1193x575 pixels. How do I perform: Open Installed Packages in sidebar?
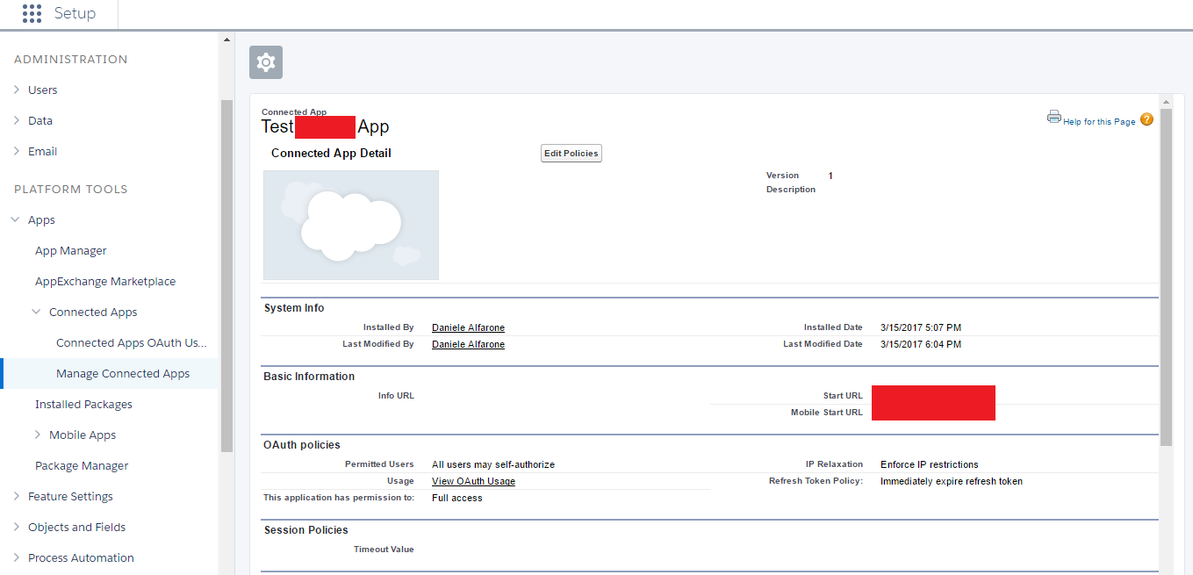[83, 405]
